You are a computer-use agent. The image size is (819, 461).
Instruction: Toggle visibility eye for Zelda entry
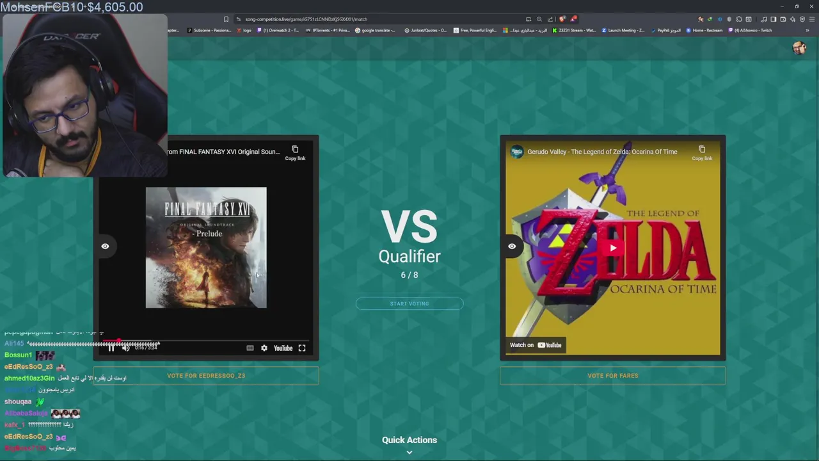point(512,246)
